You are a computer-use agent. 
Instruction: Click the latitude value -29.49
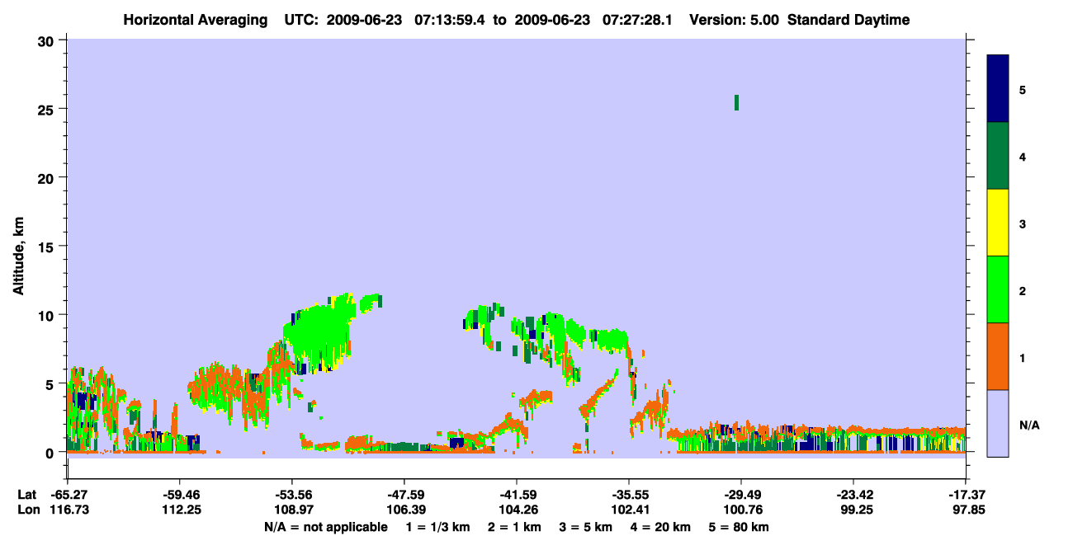[740, 495]
